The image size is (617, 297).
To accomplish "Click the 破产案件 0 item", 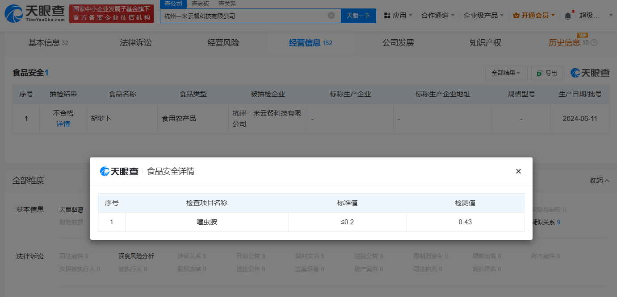I will tap(369, 269).
